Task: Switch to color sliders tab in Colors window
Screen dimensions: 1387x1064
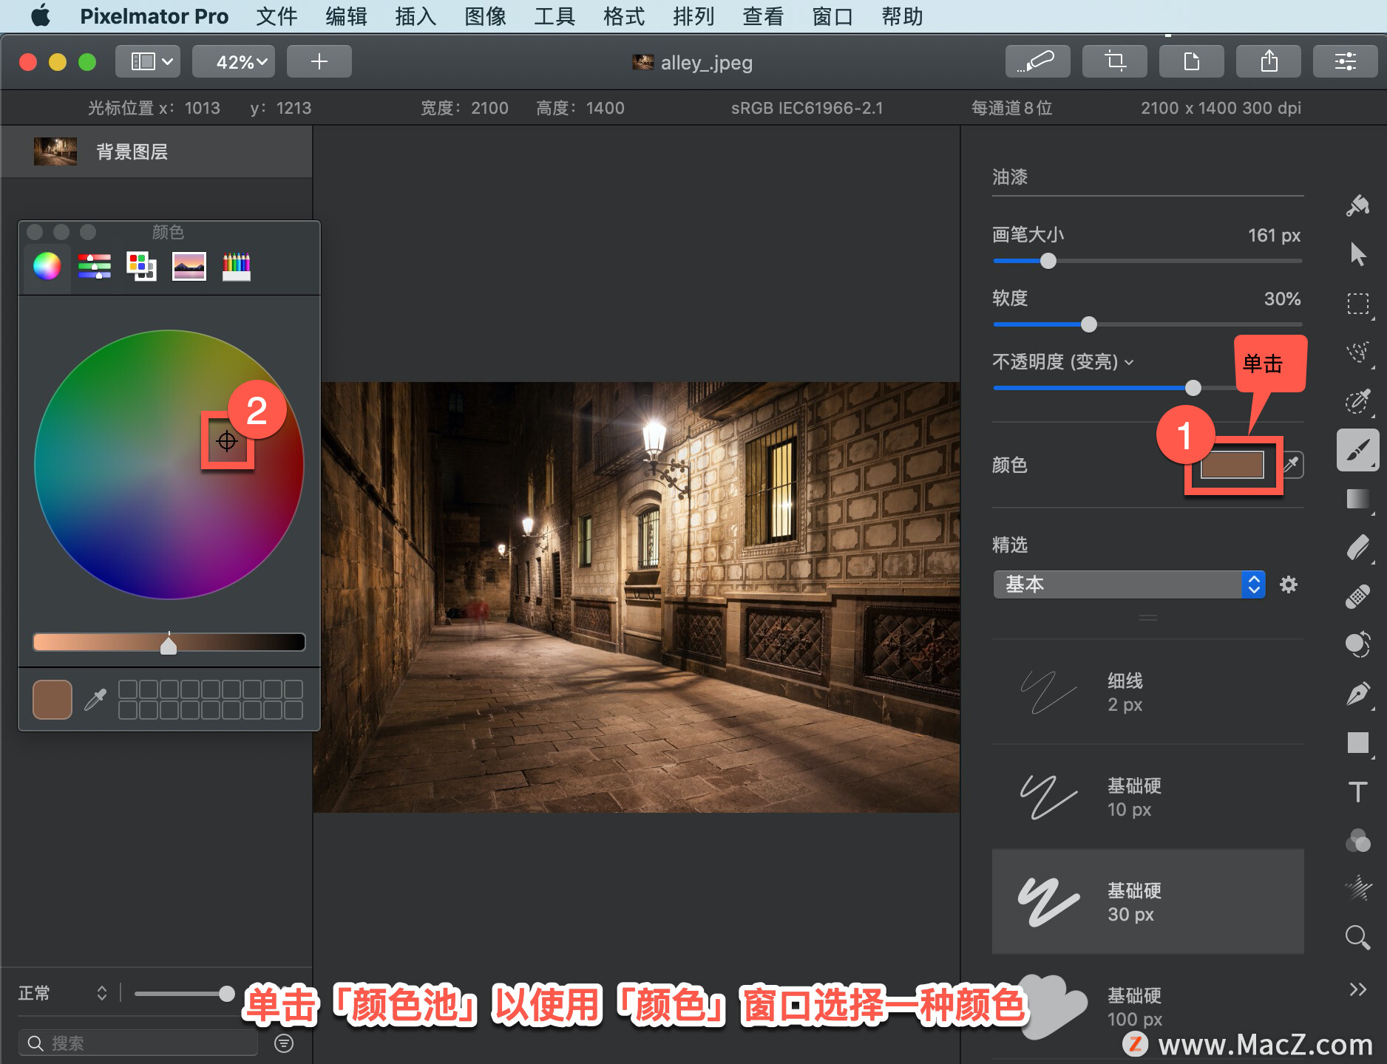Action: click(x=95, y=266)
